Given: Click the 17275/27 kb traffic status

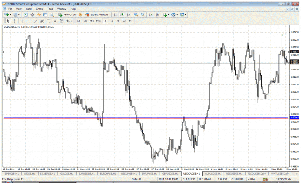Looking at the screenshot, I should [284, 179].
